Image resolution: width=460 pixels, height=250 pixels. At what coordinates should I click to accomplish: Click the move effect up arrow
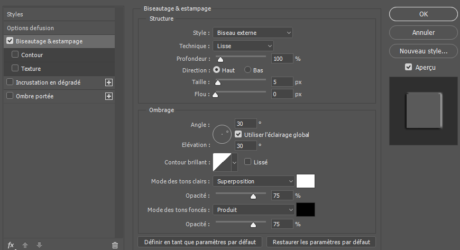[x=25, y=245]
